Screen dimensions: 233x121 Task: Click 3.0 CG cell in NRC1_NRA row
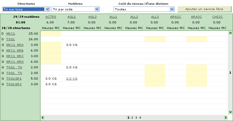tap(72, 45)
